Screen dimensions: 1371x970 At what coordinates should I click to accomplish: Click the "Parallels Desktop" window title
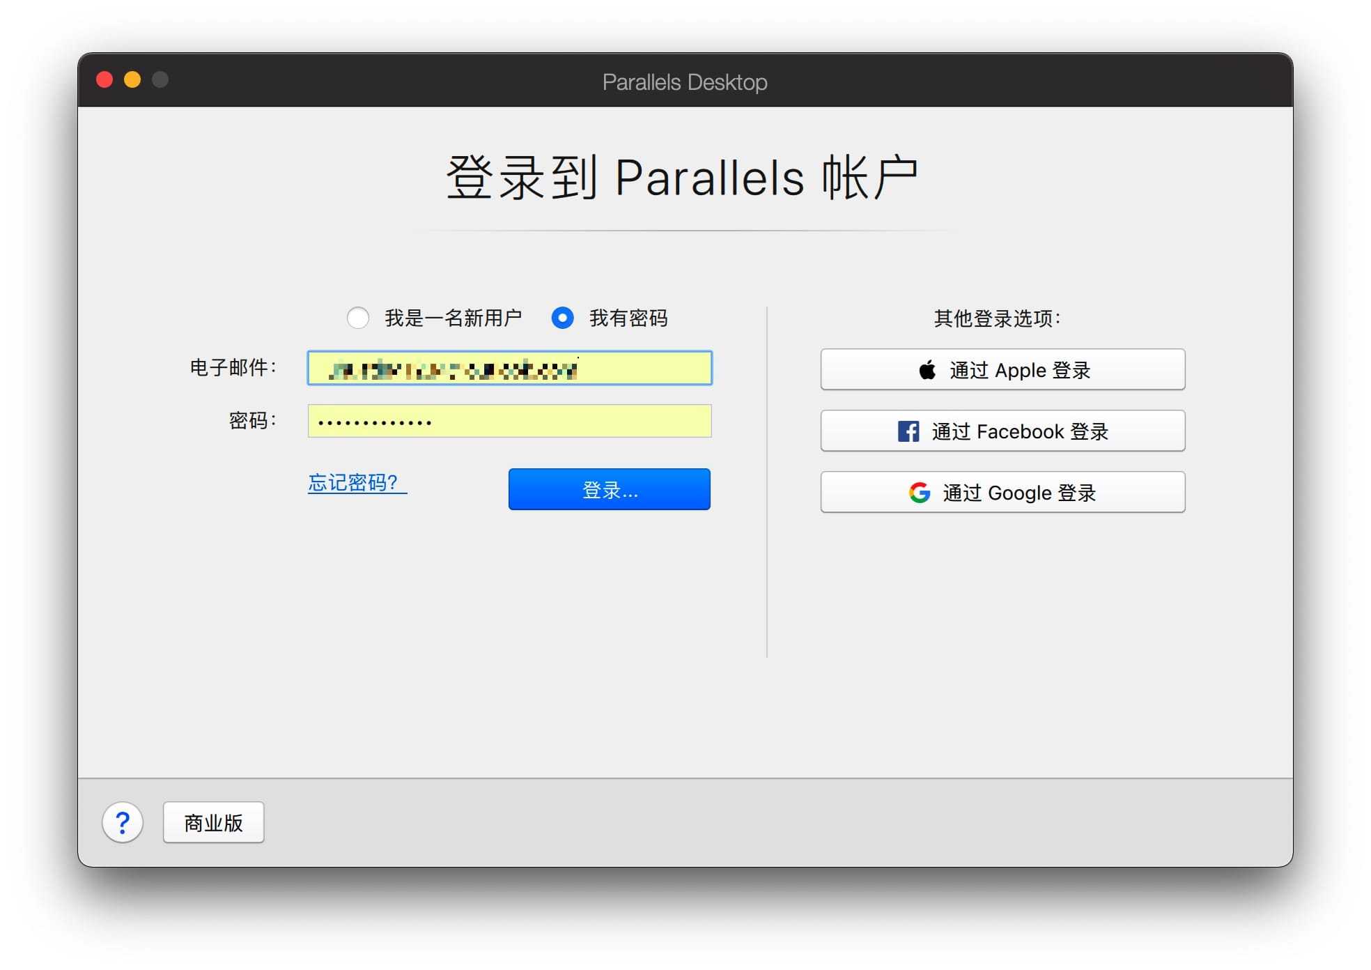click(x=685, y=82)
